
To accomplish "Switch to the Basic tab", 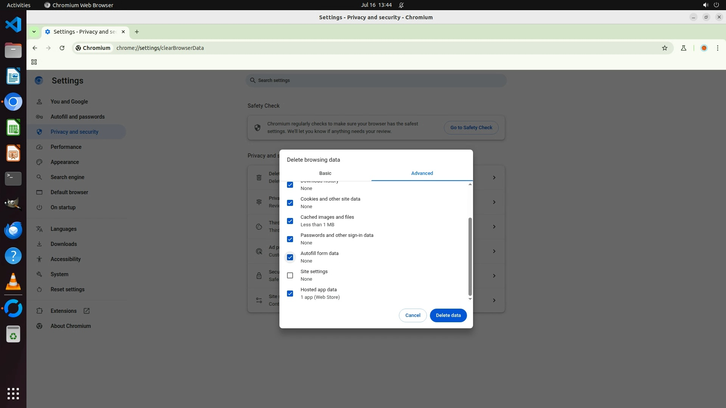I will pos(325,173).
